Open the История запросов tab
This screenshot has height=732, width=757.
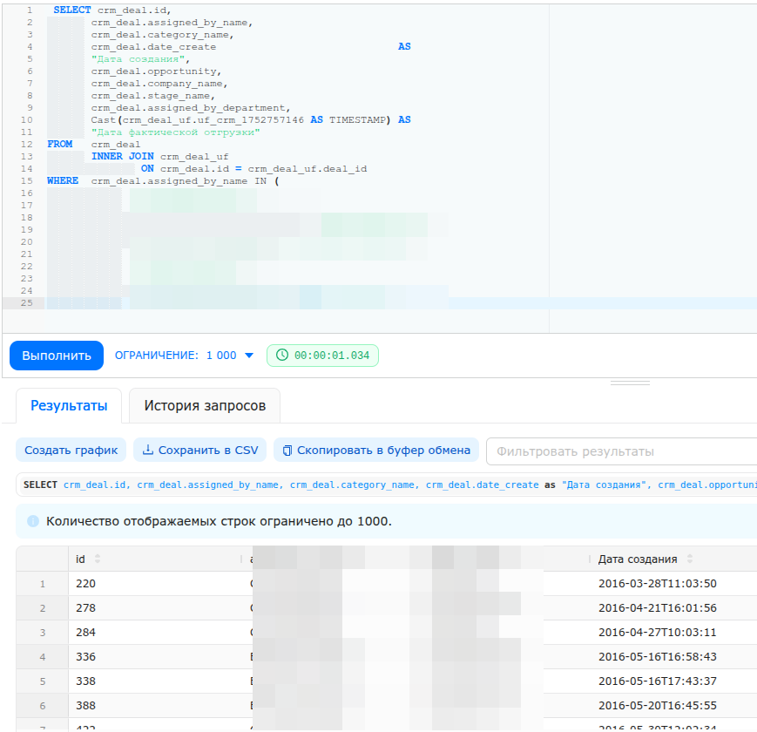205,405
